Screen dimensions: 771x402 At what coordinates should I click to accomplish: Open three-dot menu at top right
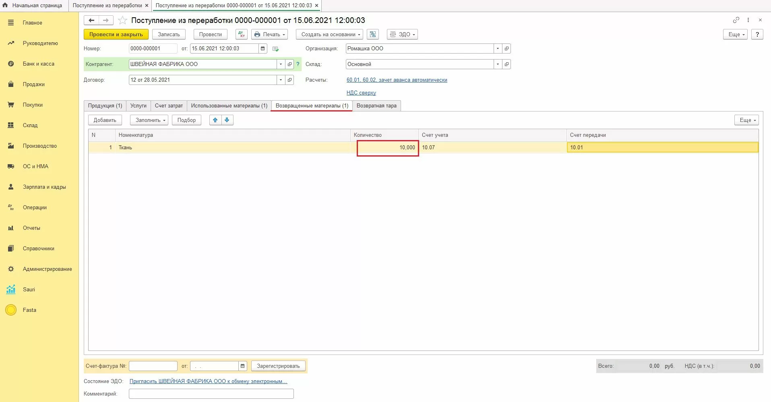tap(748, 20)
